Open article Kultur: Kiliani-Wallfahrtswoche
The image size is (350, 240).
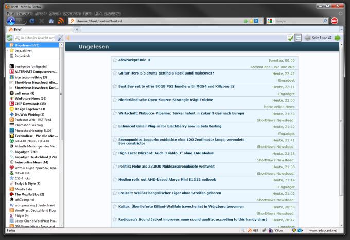pyautogui.click(x=181, y=207)
